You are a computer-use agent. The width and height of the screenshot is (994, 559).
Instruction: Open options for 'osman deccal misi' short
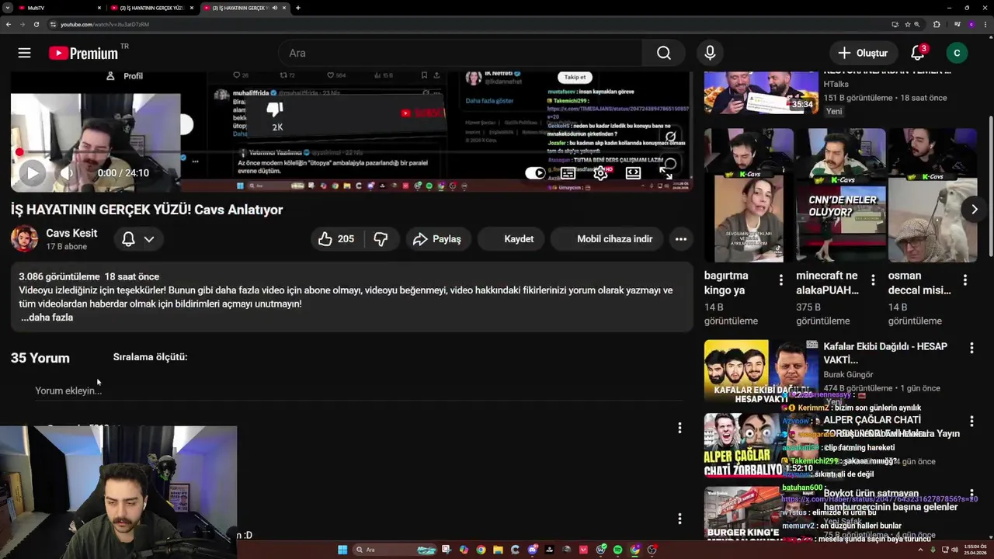click(965, 279)
